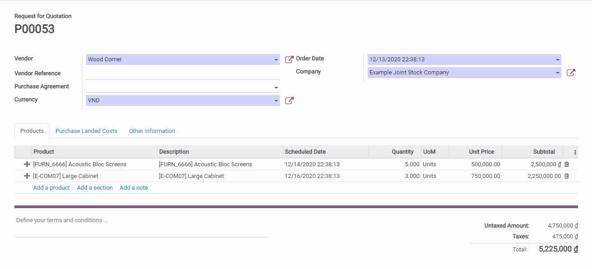Open column options menu in table header
The image size is (592, 269).
tap(575, 152)
